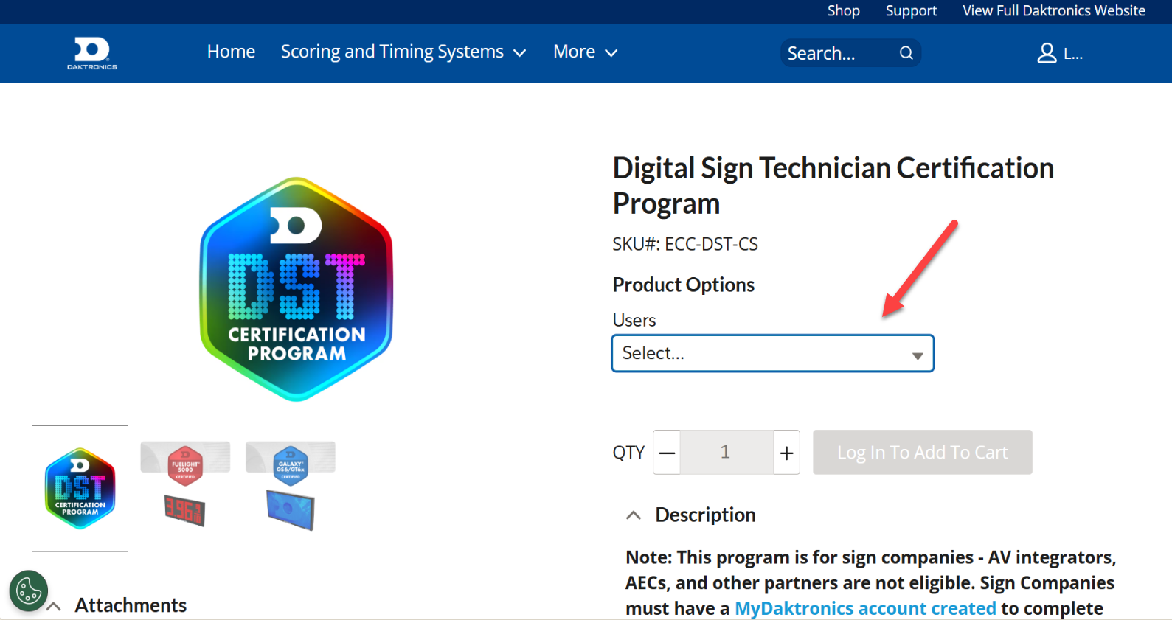The image size is (1172, 620).
Task: Open the user account icon
Action: coord(1047,53)
